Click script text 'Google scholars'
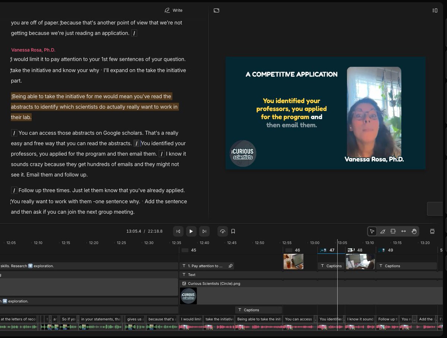447x338 pixels. (122, 133)
